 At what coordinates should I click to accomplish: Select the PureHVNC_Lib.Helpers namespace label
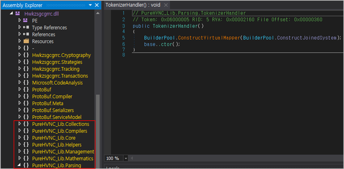click(57, 145)
